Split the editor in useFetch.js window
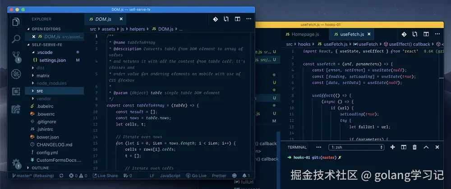 pyautogui.click(x=426, y=34)
